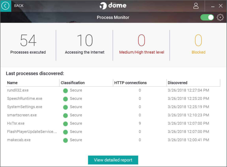Click the Accessing the Internet label
The image size is (227, 167).
85,52
